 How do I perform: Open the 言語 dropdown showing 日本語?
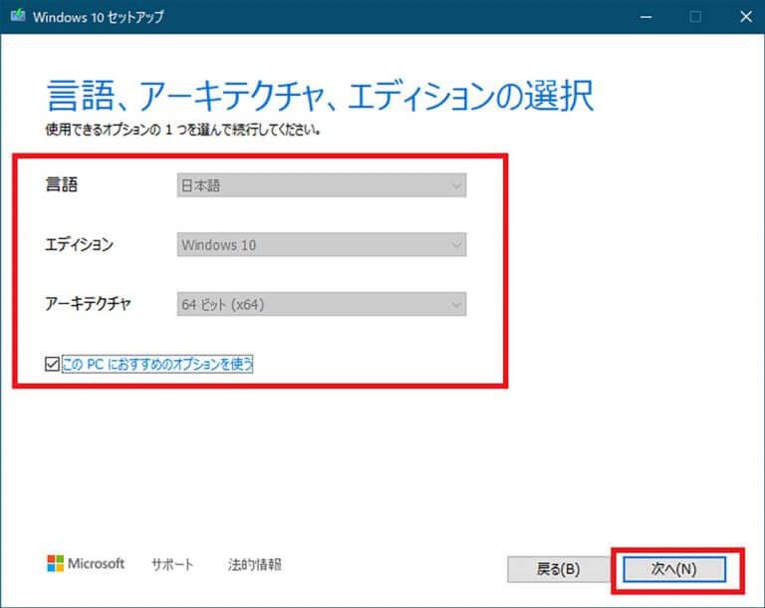(322, 185)
